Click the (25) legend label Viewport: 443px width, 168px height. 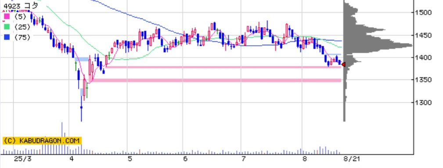click(x=22, y=27)
